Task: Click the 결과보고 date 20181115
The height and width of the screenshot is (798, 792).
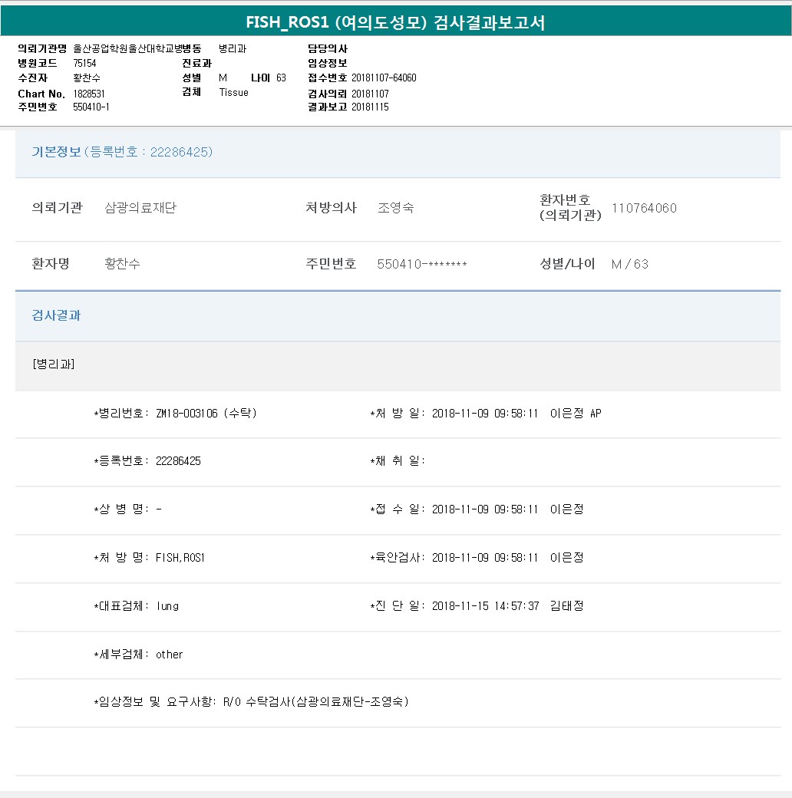Action: click(x=370, y=107)
